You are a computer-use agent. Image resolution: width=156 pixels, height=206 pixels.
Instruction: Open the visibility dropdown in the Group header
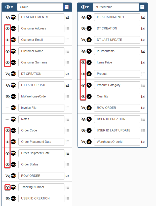tap(9, 7)
